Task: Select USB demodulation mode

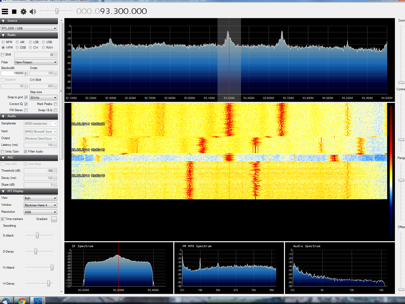Action: pyautogui.click(x=43, y=42)
